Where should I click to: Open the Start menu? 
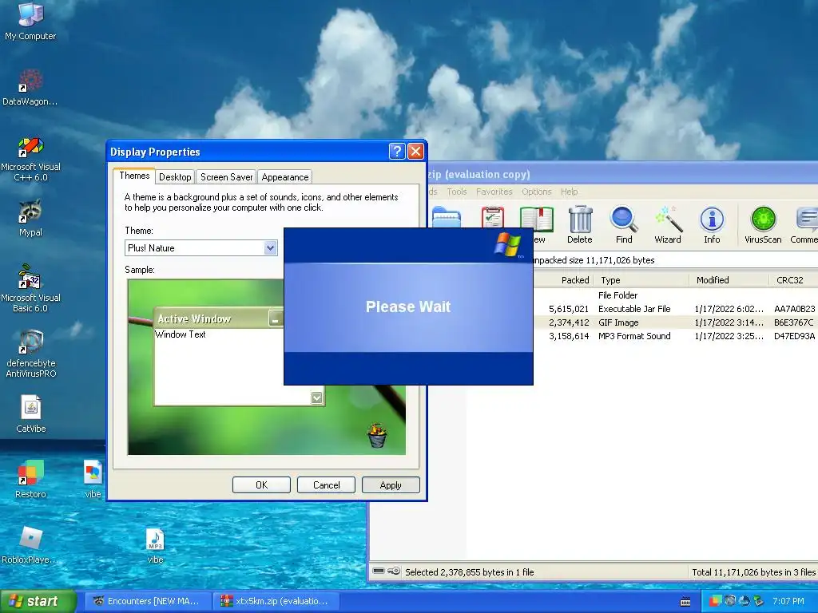tap(38, 602)
